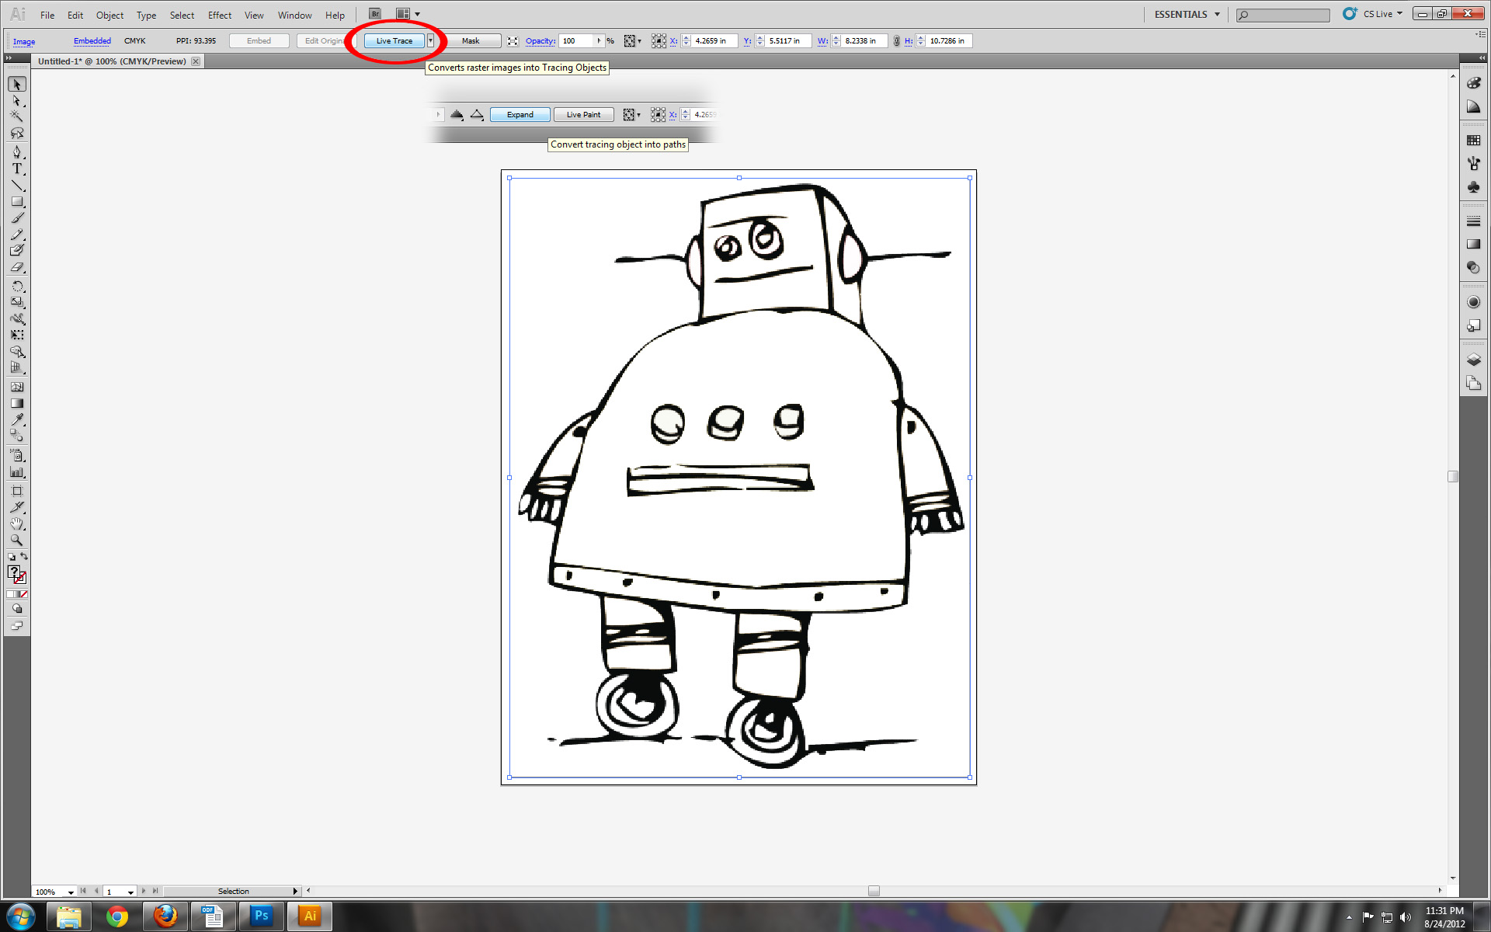The width and height of the screenshot is (1491, 932).
Task: Open Live Trace presets dropdown arrow
Action: tap(430, 41)
